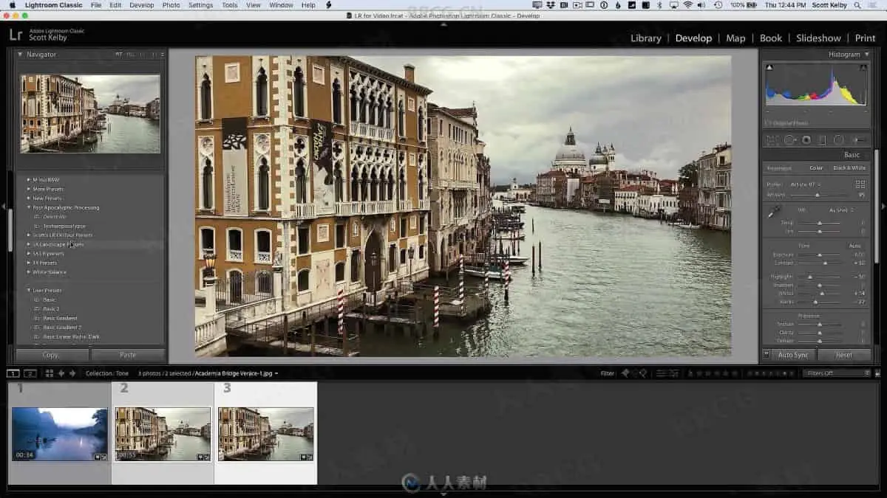Toggle shadow clipping indicator in histogram
887x498 pixels.
(x=769, y=68)
